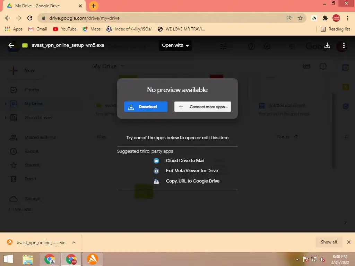Choose Exif Meta Viewer for Drive
The height and width of the screenshot is (266, 355).
click(192, 171)
